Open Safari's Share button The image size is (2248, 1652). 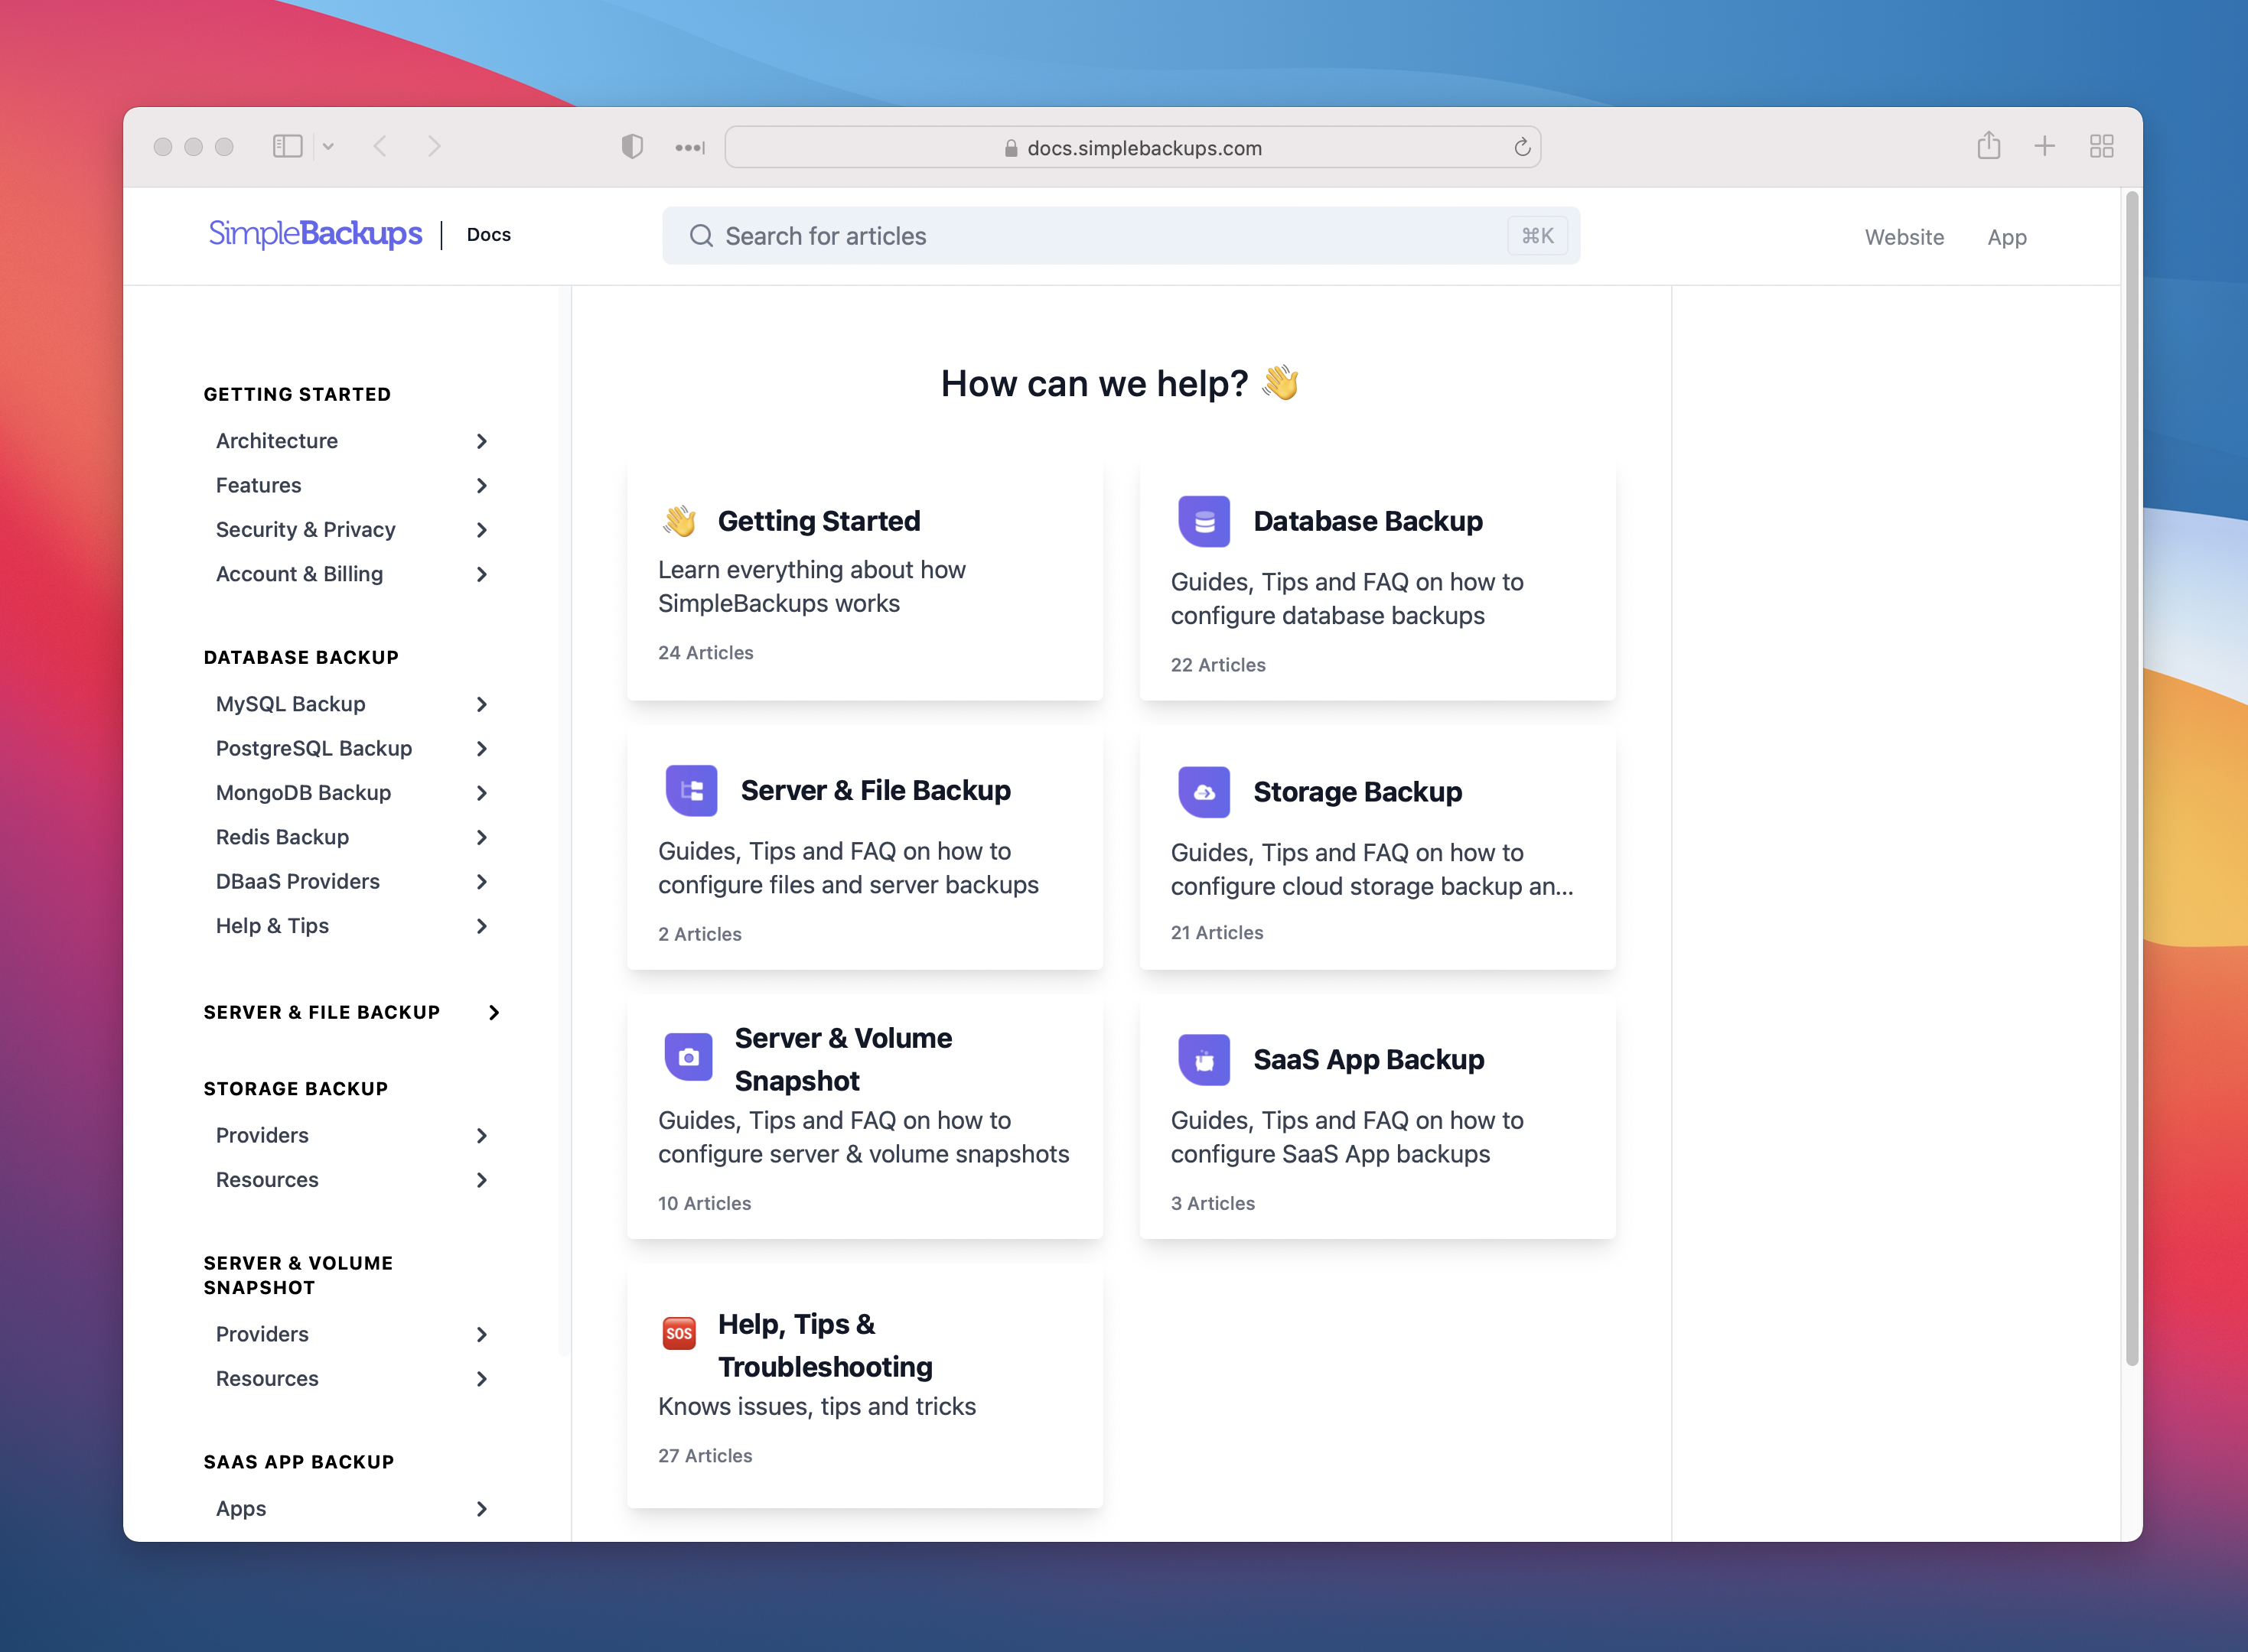pos(1988,146)
